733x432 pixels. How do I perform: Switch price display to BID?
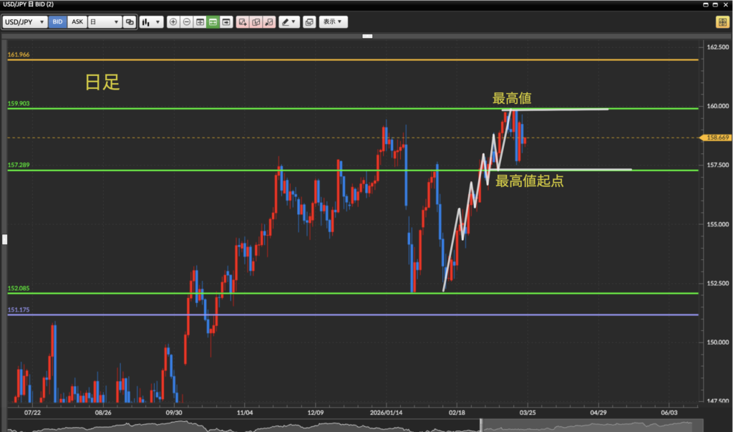[x=57, y=22]
